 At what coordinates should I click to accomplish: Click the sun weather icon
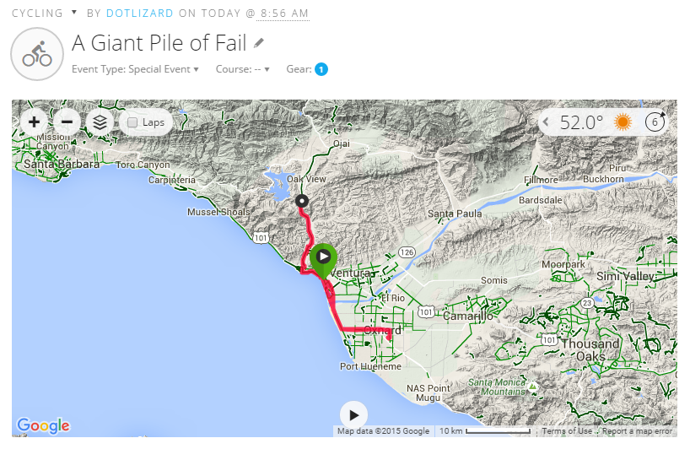[623, 122]
